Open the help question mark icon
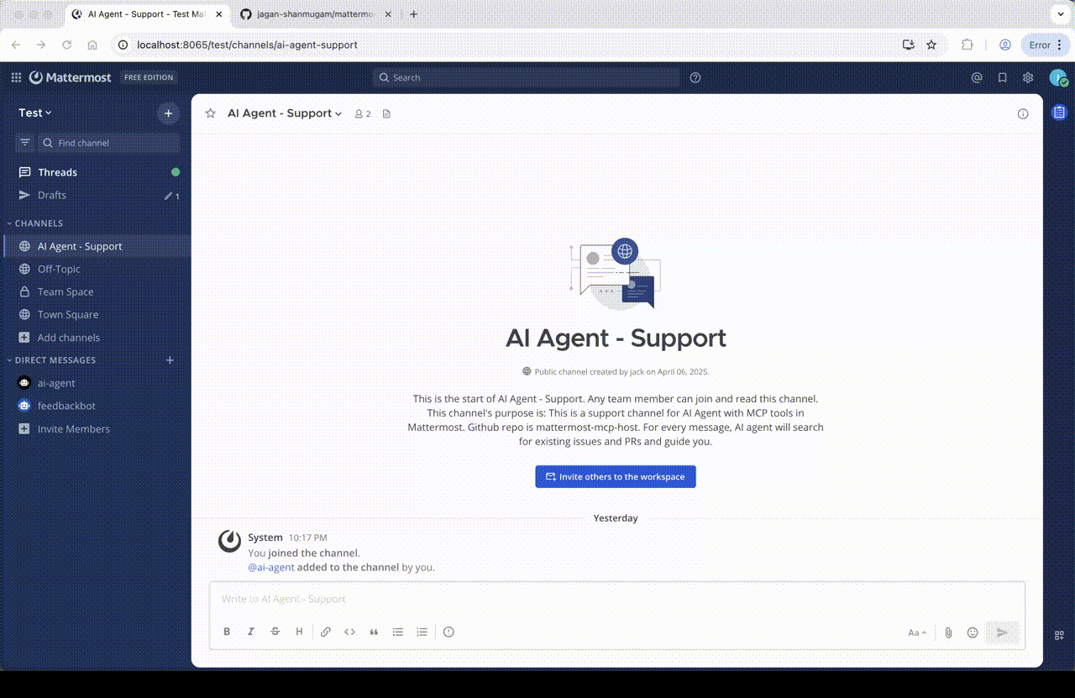The height and width of the screenshot is (698, 1075). click(695, 77)
